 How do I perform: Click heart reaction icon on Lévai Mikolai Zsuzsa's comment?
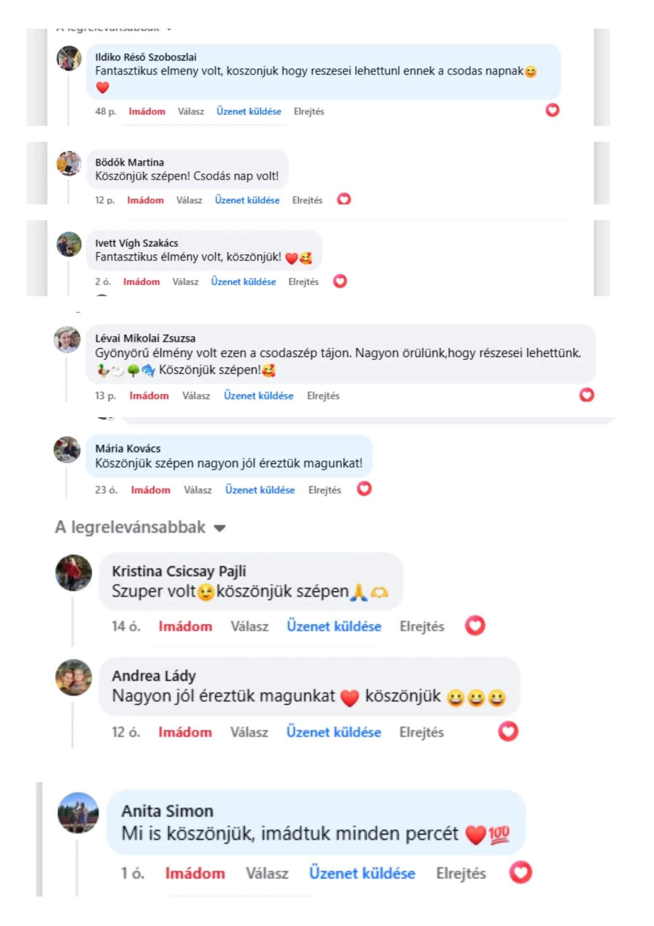587,395
